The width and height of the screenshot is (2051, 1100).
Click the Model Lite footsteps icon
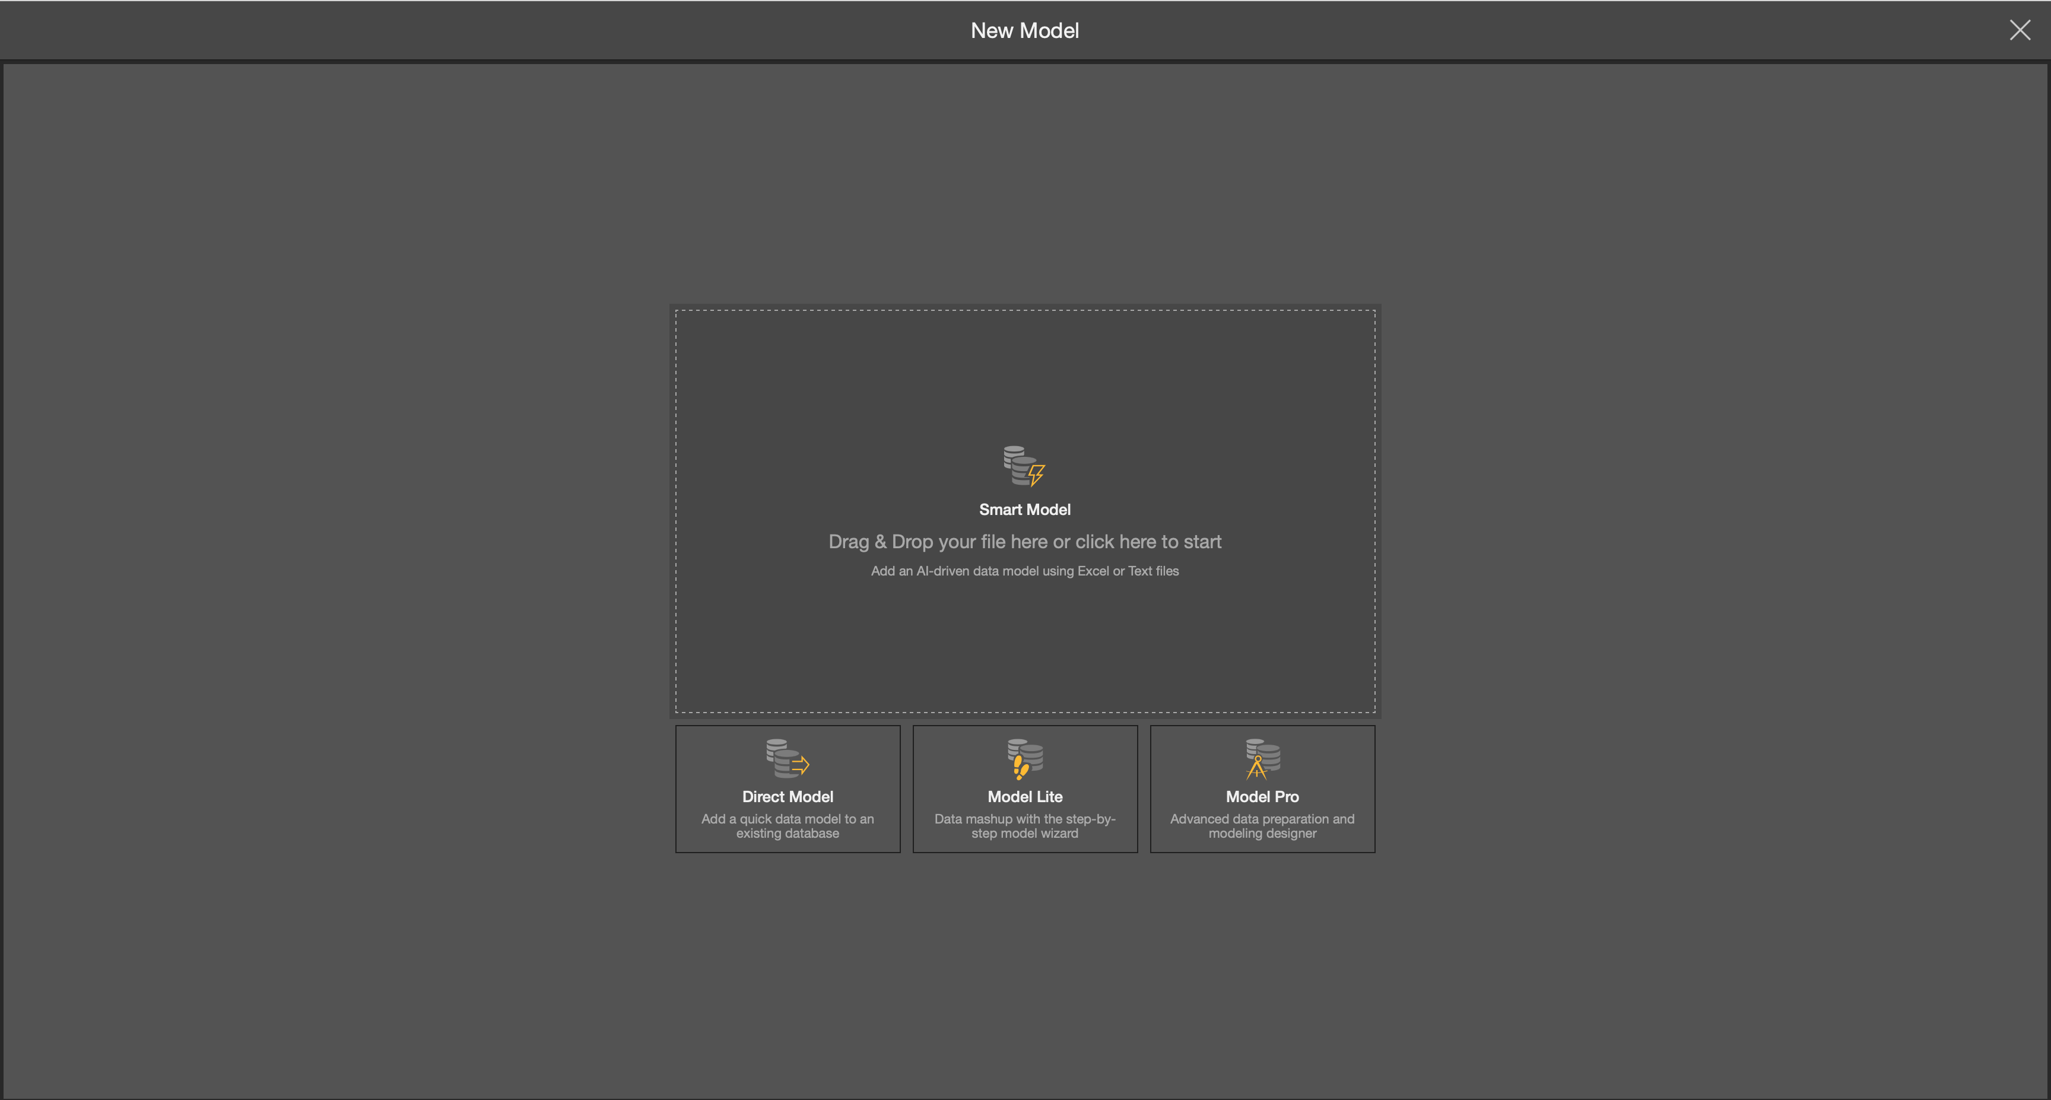coord(1025,758)
